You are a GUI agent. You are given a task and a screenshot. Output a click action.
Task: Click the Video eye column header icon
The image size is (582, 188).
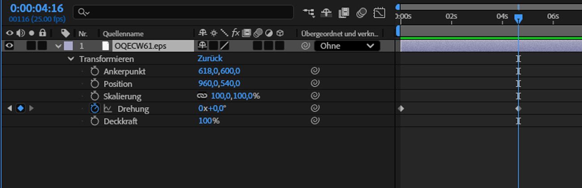coord(9,33)
